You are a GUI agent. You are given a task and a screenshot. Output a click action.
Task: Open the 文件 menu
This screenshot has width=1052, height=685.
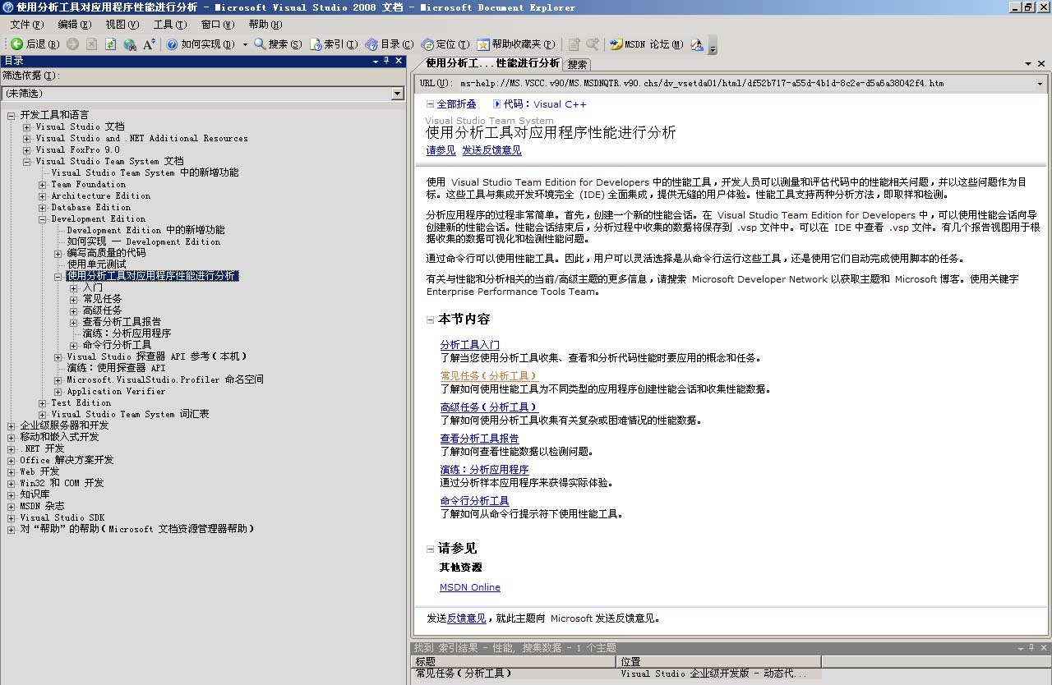pyautogui.click(x=25, y=25)
